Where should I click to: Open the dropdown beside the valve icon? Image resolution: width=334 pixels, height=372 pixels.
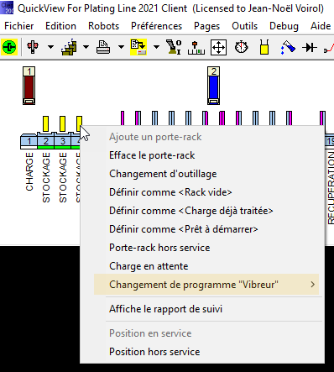click(50, 47)
